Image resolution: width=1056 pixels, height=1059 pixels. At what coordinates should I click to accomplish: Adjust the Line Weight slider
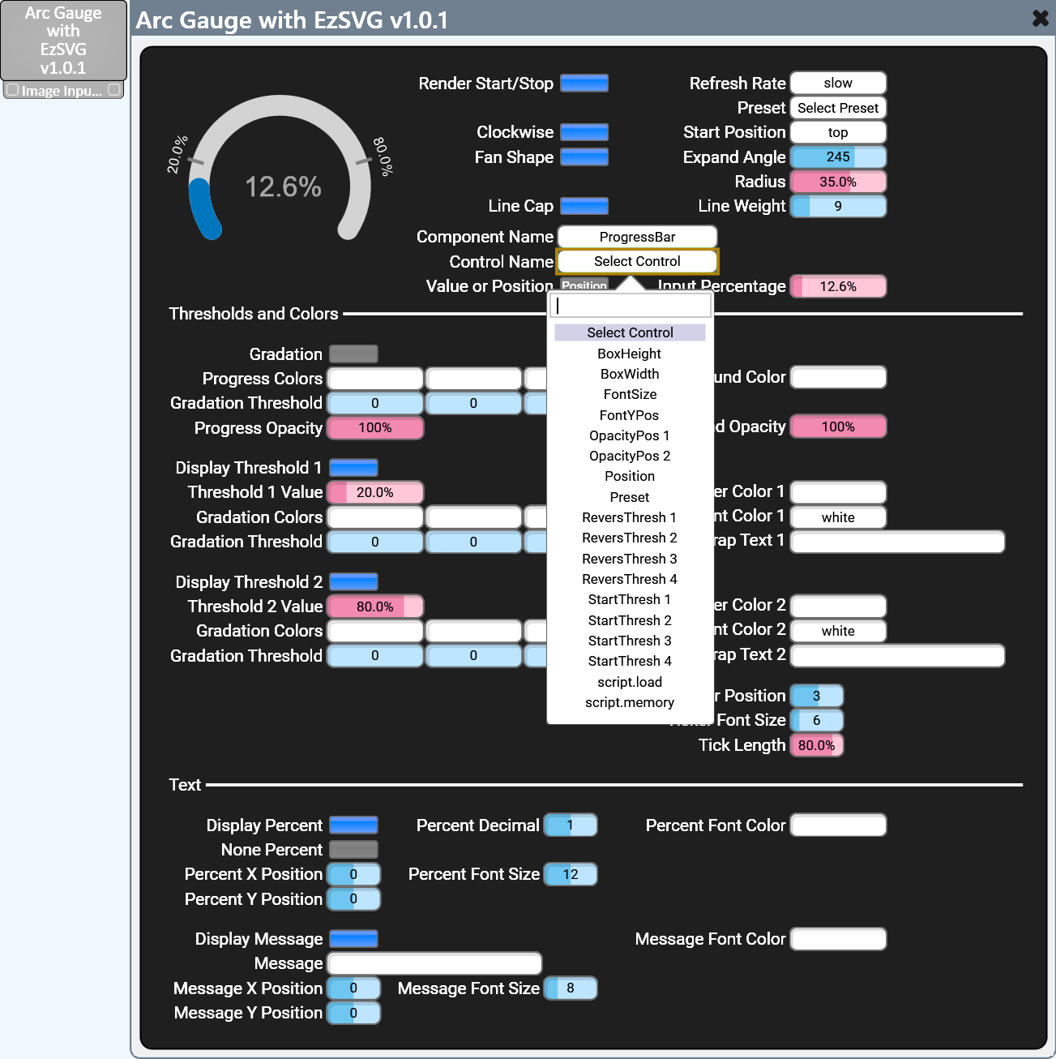(x=838, y=206)
